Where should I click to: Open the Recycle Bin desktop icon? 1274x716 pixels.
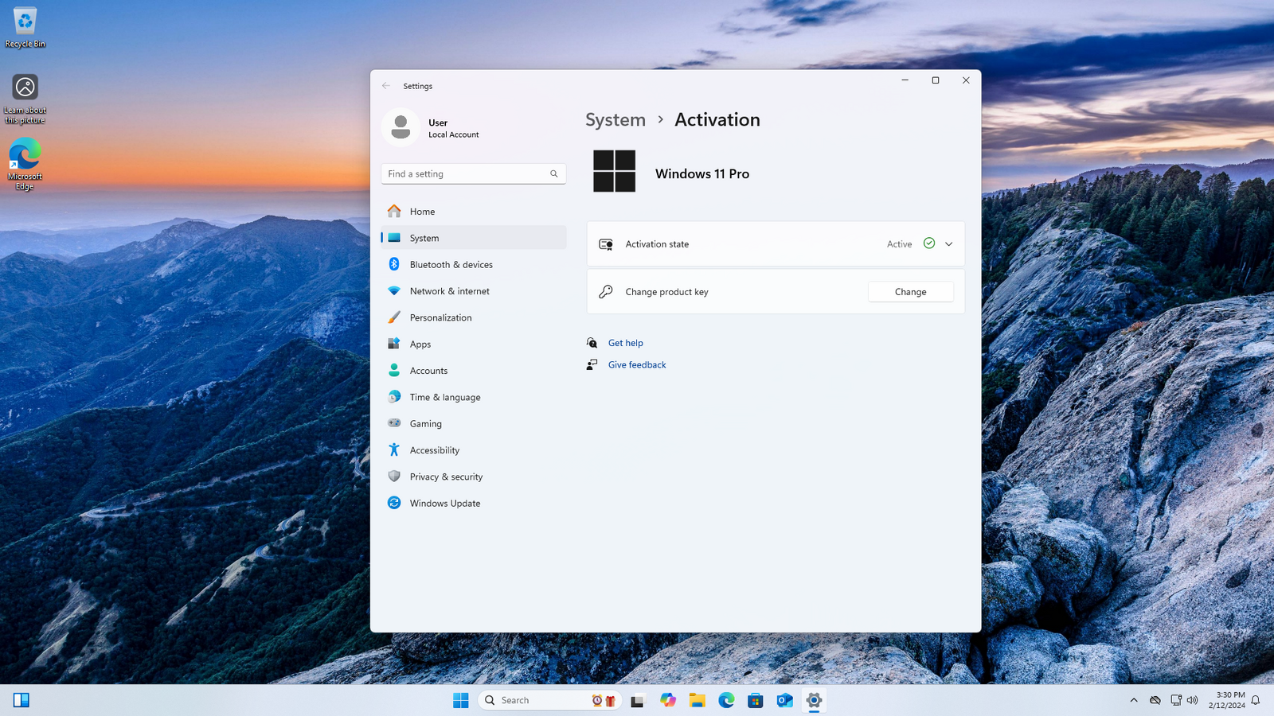[x=25, y=28]
